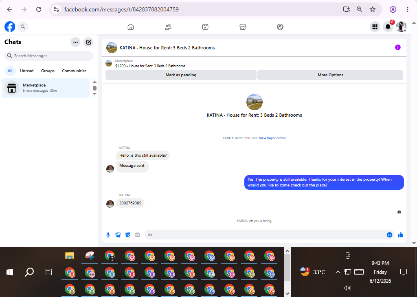The image size is (417, 297).
Task: Select the All chats filter
Action: [10, 71]
